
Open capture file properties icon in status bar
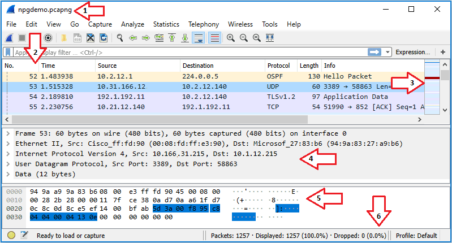(x=24, y=235)
